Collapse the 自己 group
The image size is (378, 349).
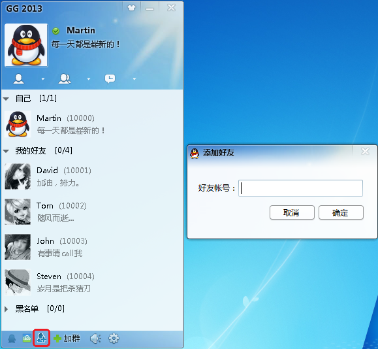(6, 99)
